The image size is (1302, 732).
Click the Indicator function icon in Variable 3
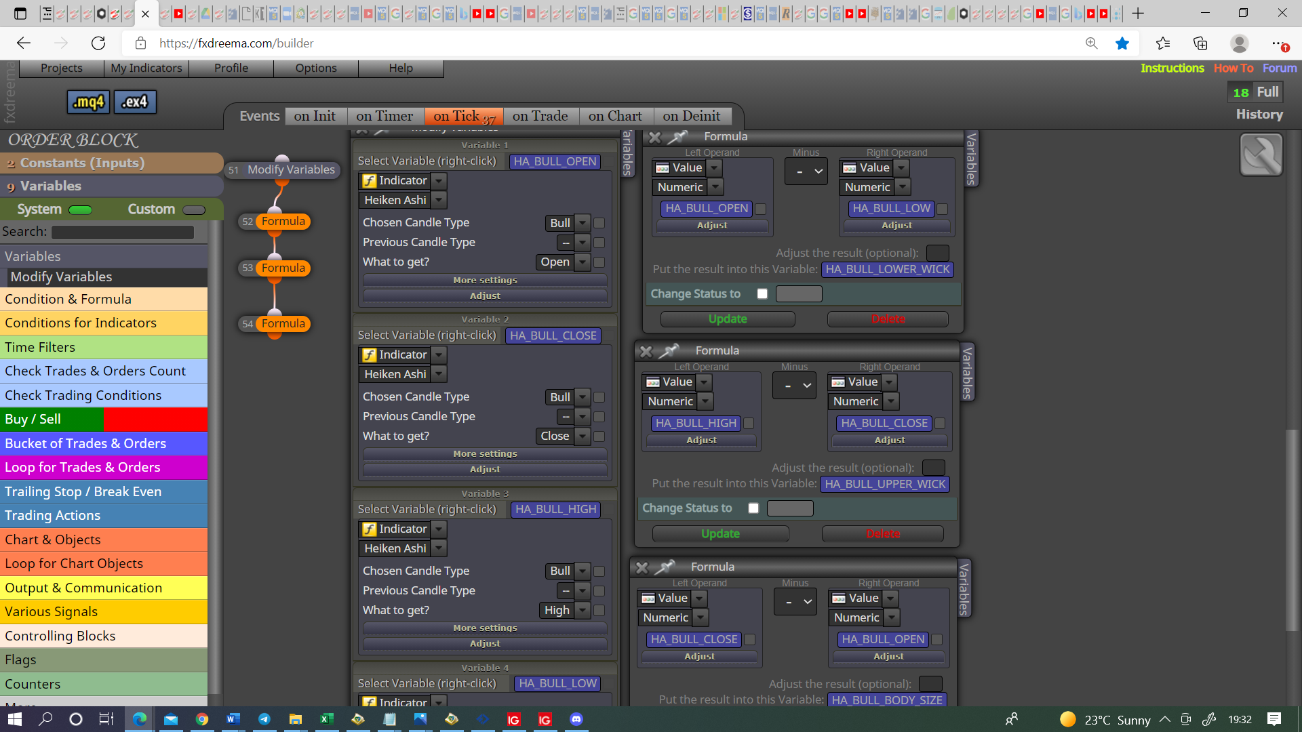(x=370, y=529)
